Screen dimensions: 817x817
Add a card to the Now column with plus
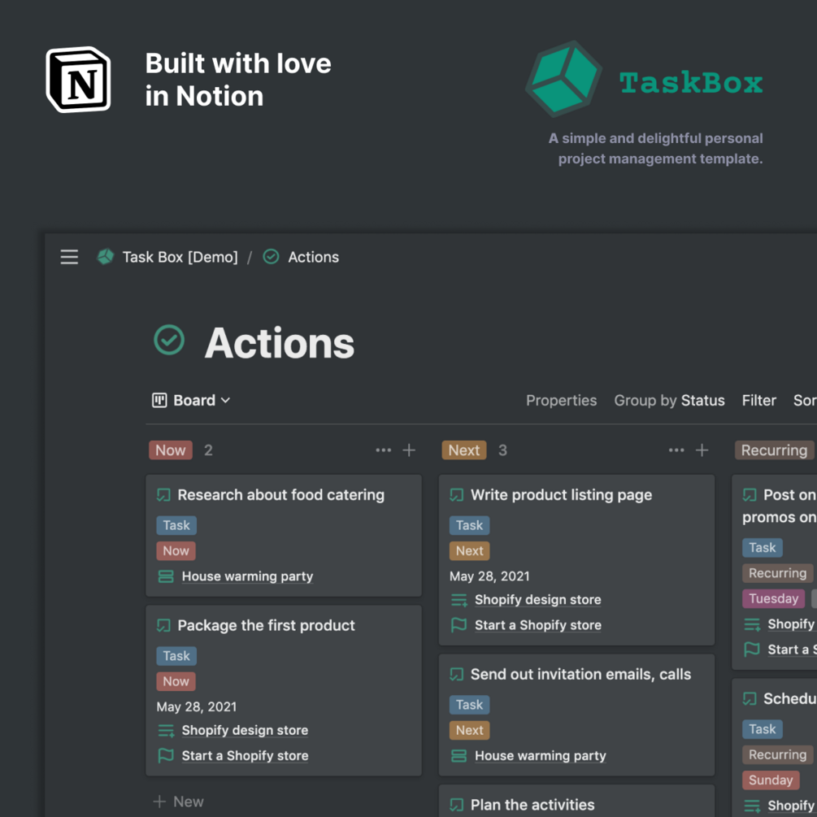click(409, 450)
